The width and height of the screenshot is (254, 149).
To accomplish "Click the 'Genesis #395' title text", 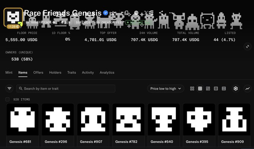I will coord(197,142).
